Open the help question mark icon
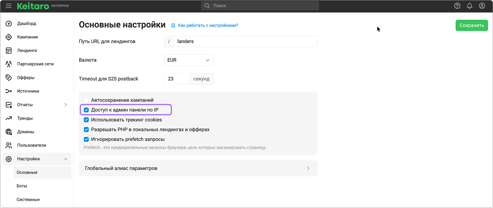Screen dimensions: 493x208 457,6
